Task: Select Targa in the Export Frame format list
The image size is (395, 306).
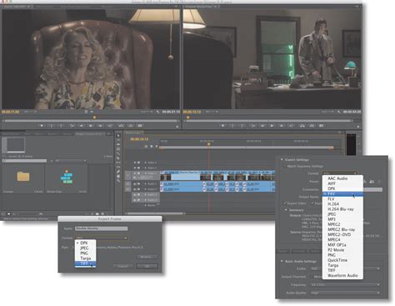Action: coord(85,258)
